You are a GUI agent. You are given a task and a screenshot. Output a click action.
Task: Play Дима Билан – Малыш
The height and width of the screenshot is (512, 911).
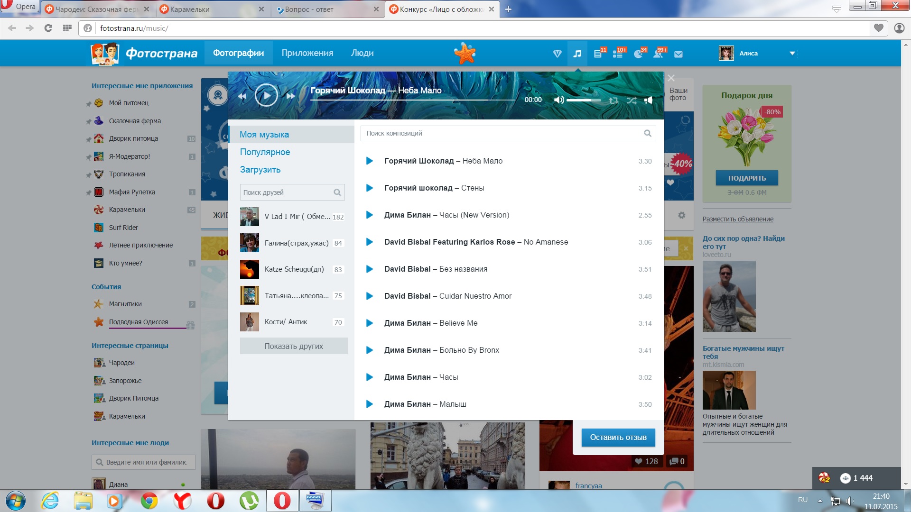370,404
